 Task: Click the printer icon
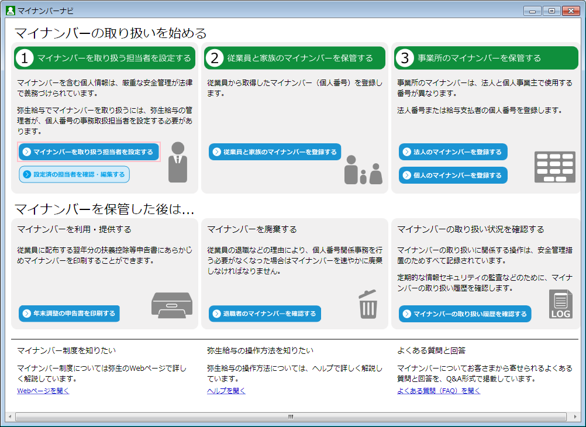click(171, 305)
